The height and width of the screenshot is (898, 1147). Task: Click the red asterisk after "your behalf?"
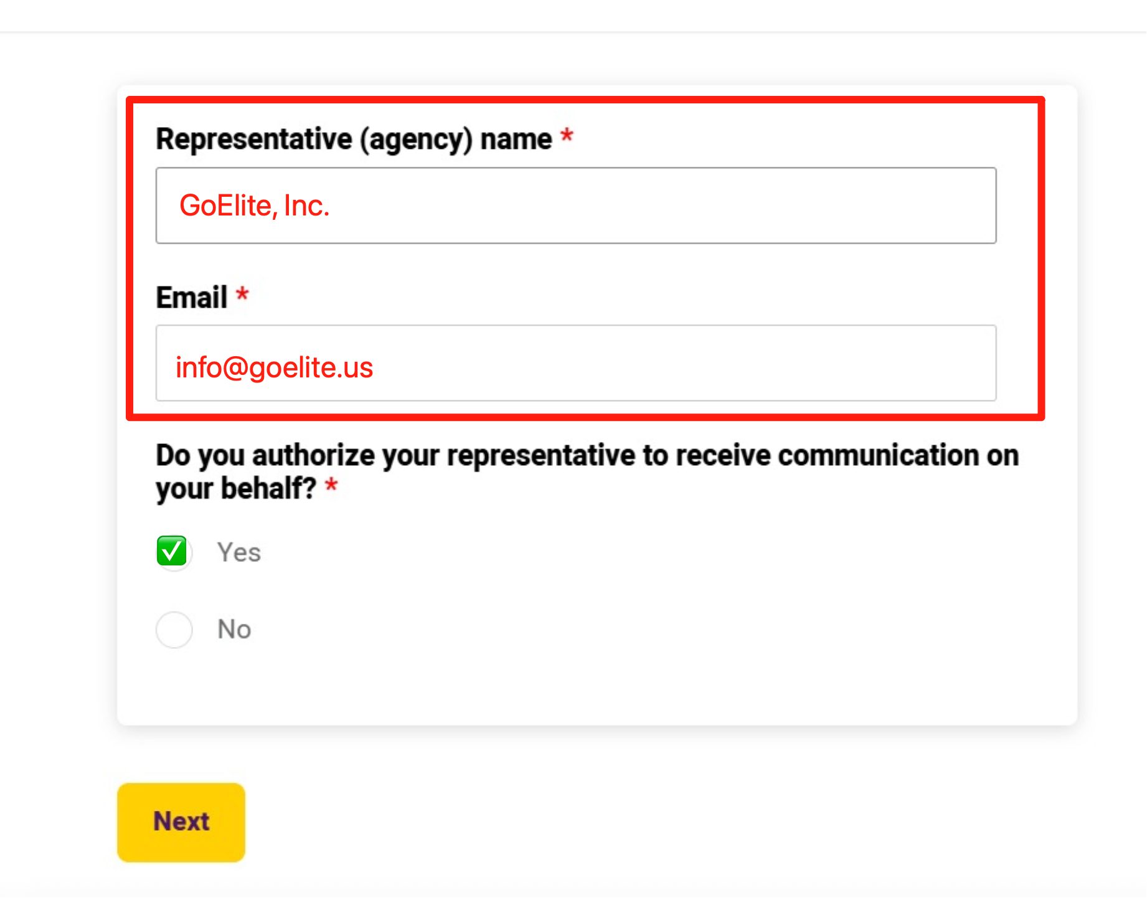tap(331, 486)
